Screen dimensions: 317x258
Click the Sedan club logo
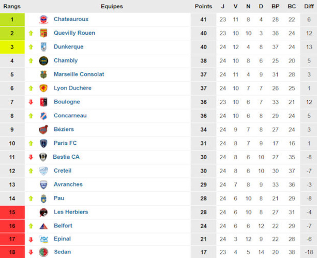tap(44, 252)
